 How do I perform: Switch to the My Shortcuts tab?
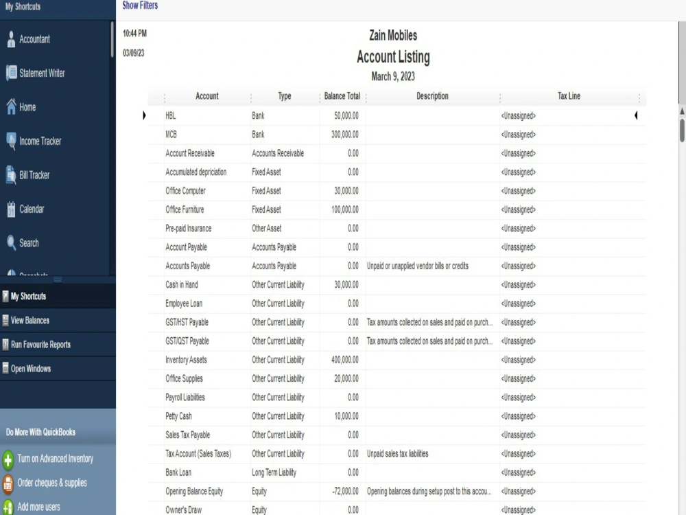[29, 295]
